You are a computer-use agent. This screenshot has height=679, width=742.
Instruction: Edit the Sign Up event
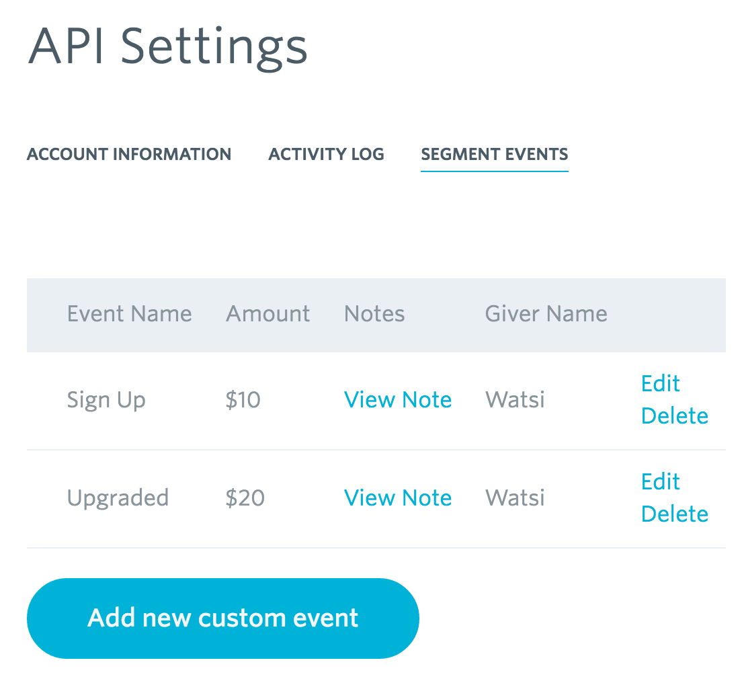(660, 383)
